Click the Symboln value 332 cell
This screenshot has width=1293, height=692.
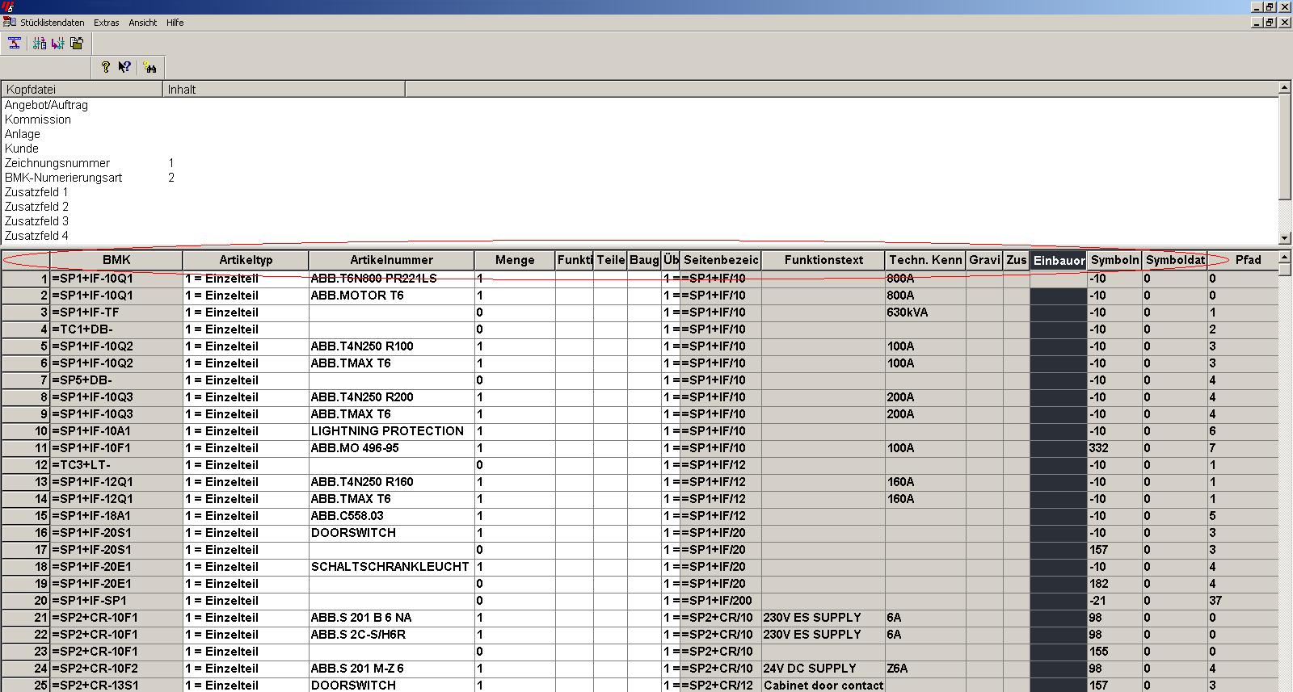click(1114, 448)
